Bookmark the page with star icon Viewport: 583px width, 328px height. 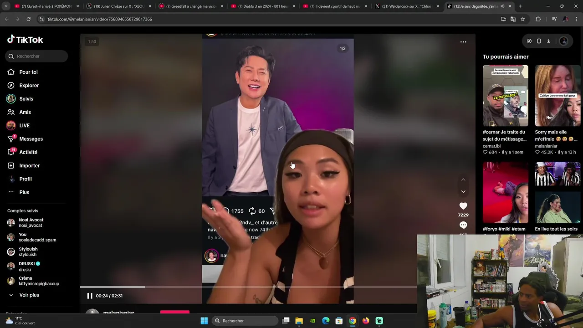(523, 19)
